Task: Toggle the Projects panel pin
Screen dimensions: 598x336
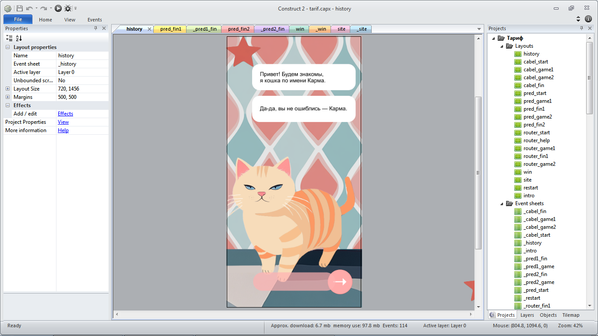Action: point(581,28)
